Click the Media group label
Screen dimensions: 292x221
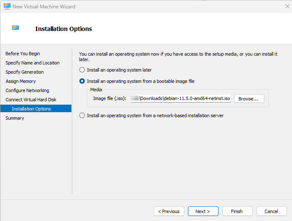[x=96, y=90]
